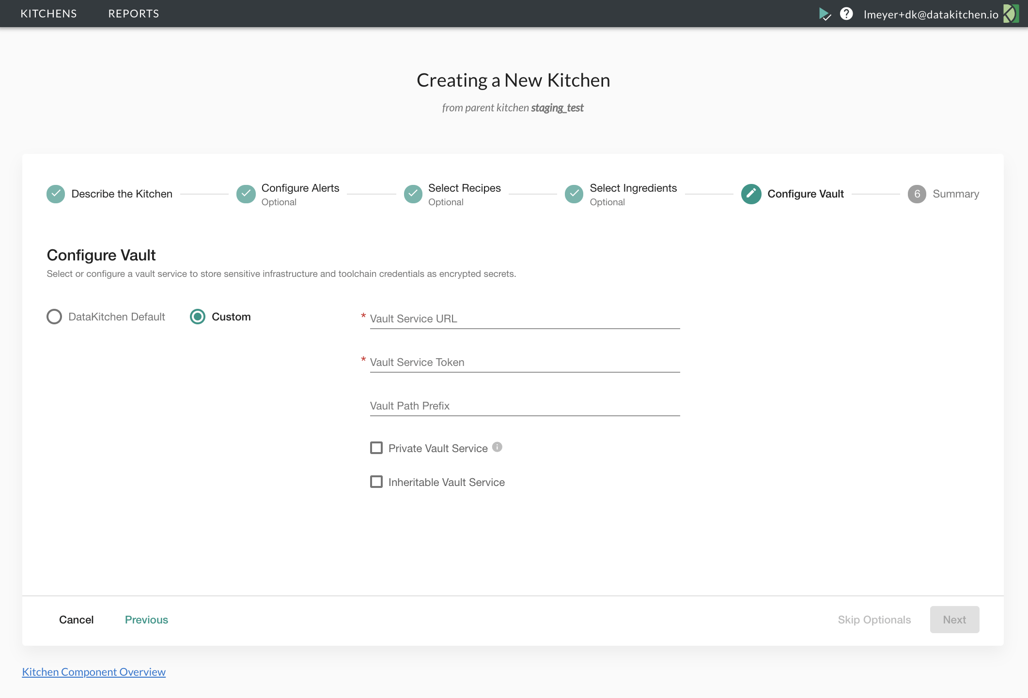Go back using Previous

click(x=146, y=619)
